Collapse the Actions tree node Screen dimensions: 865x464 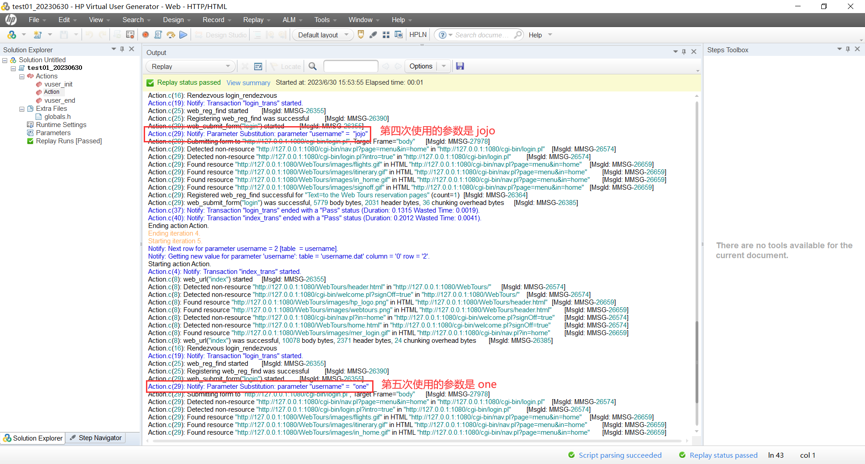pos(22,77)
